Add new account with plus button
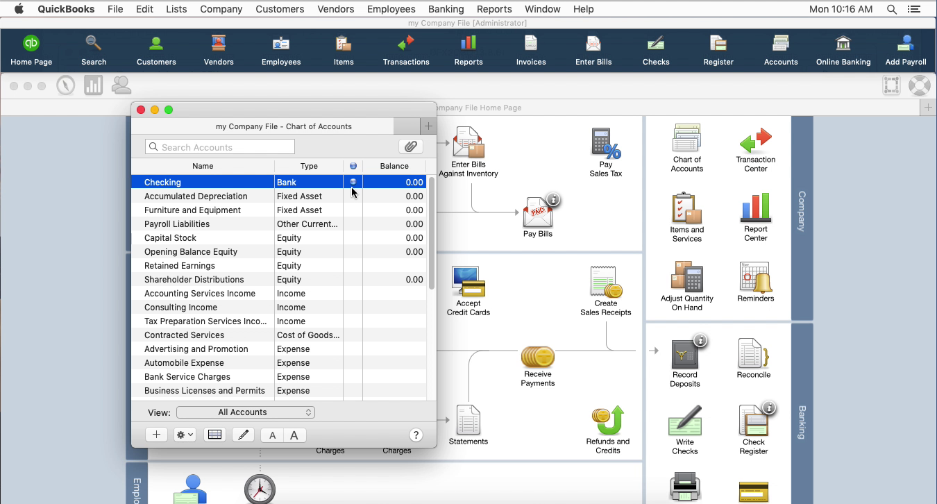The width and height of the screenshot is (937, 504). [x=156, y=435]
